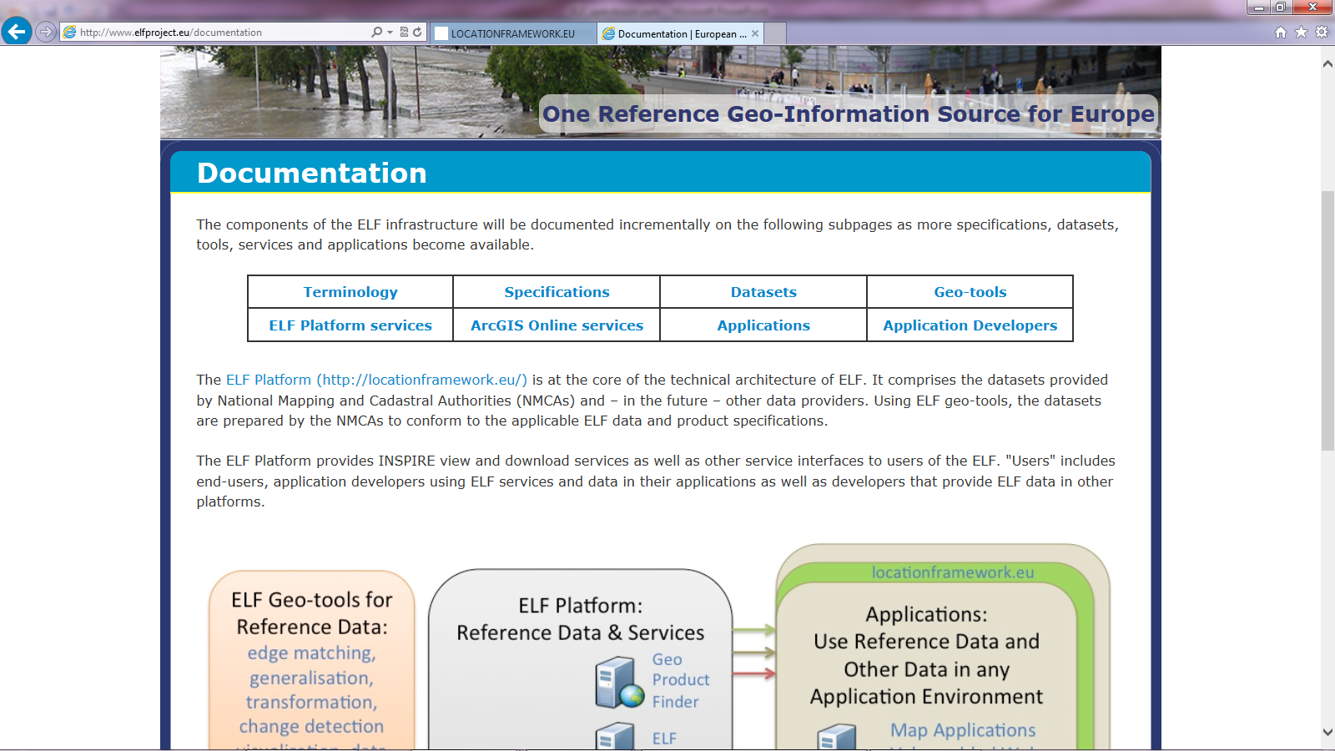Follow the ELF Platform locationframework.eu link
This screenshot has height=751, width=1335.
coord(376,380)
